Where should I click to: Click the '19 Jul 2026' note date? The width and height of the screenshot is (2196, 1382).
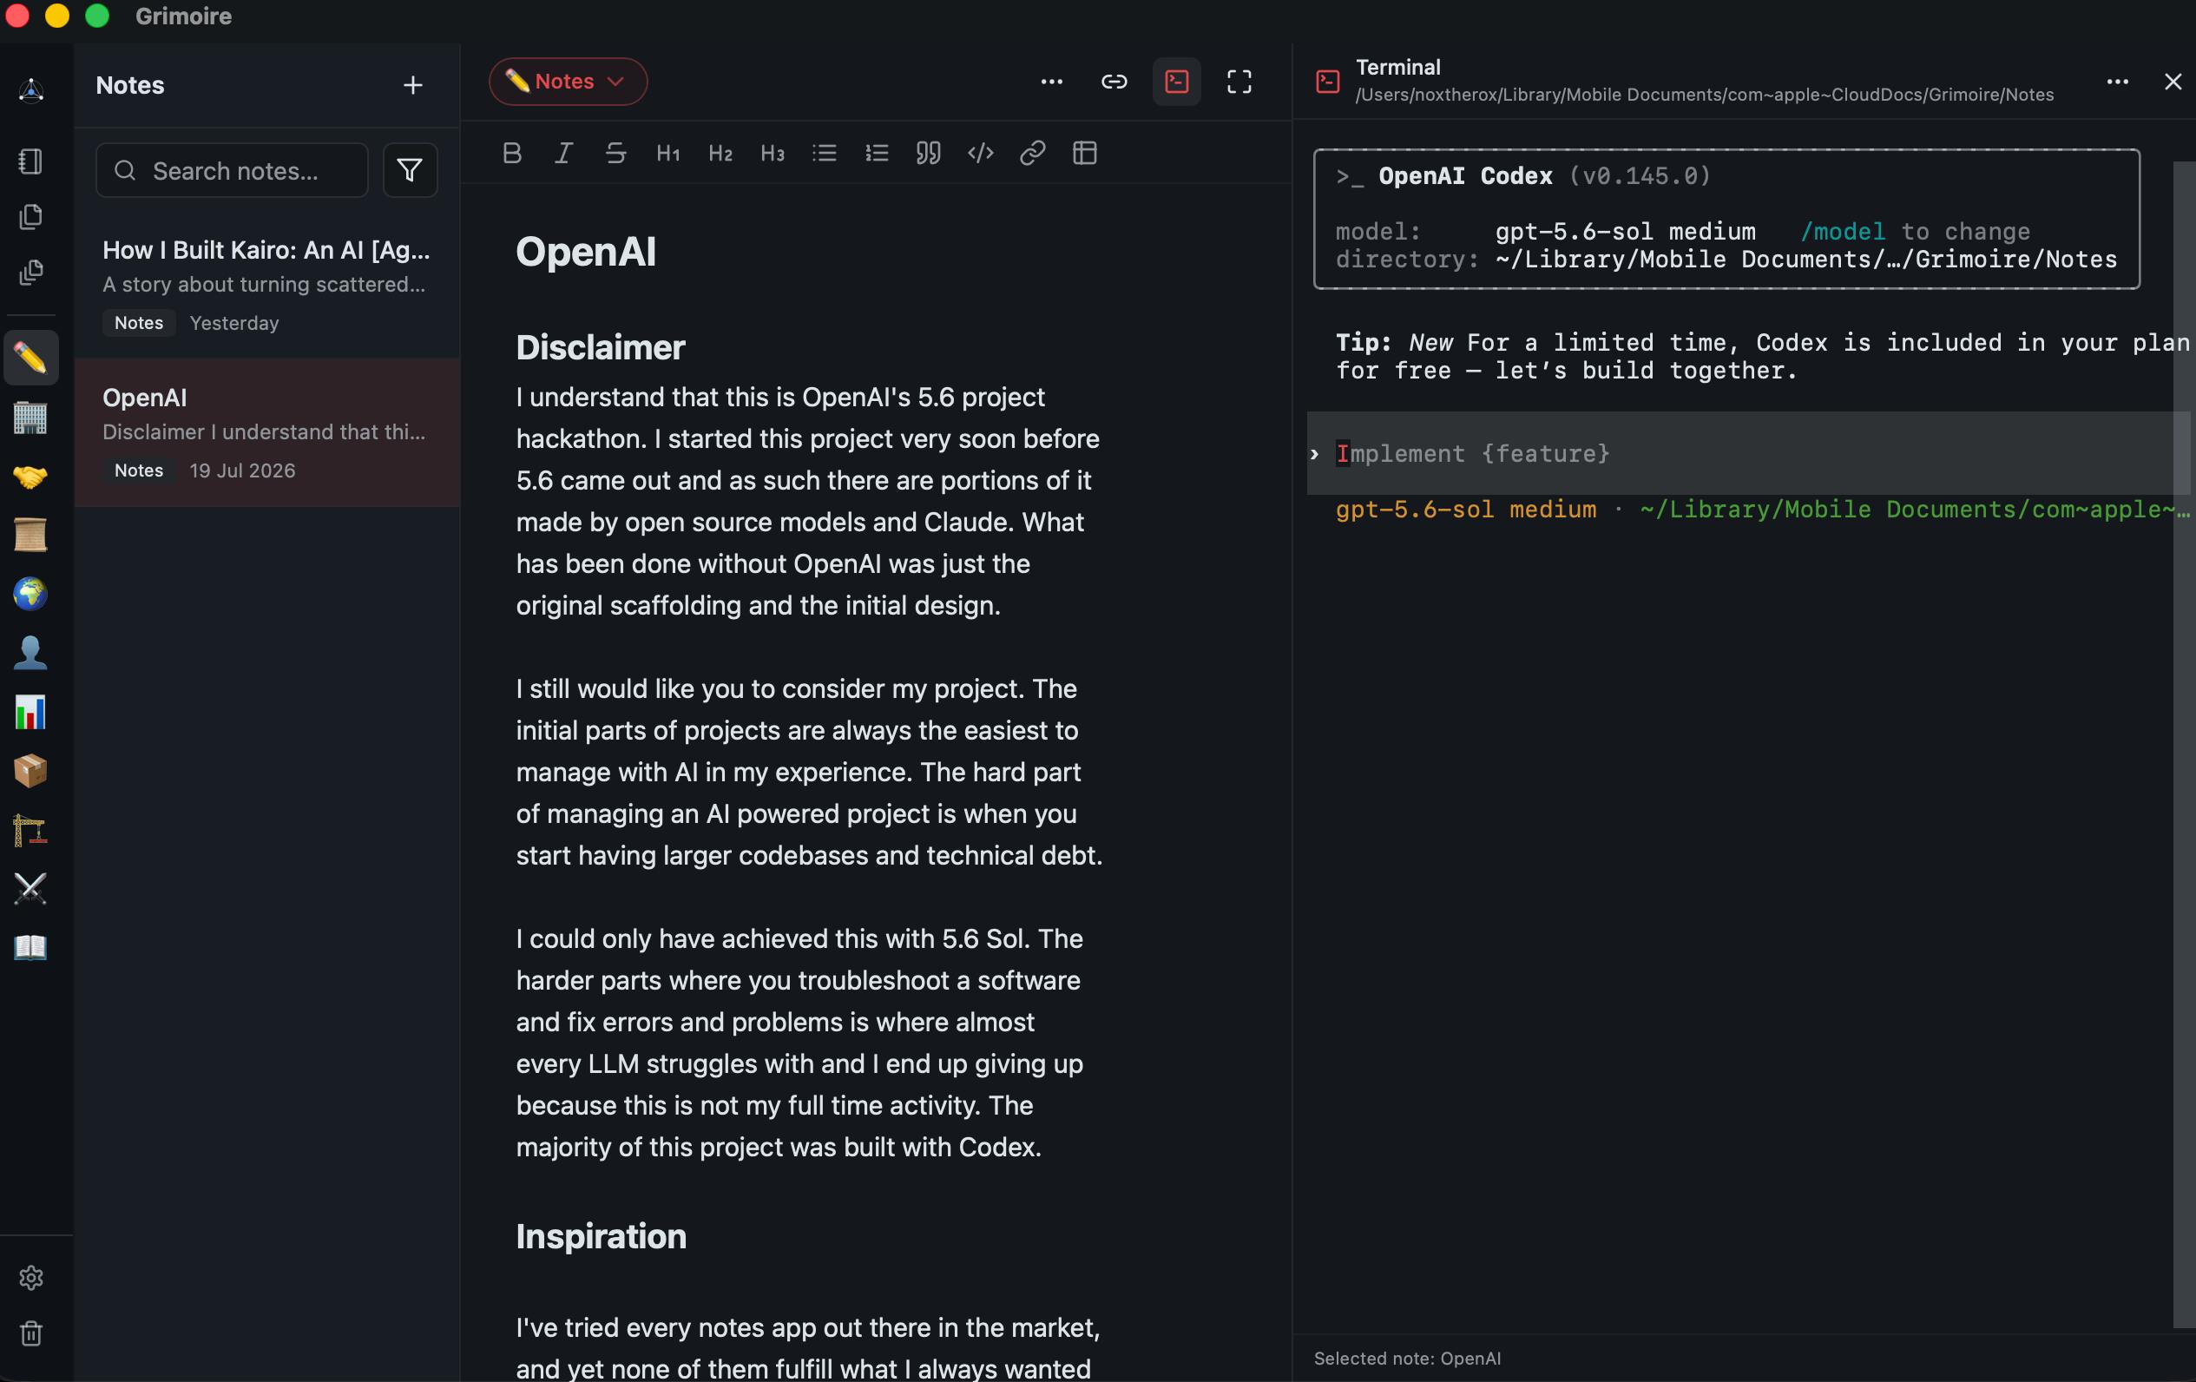pos(242,471)
